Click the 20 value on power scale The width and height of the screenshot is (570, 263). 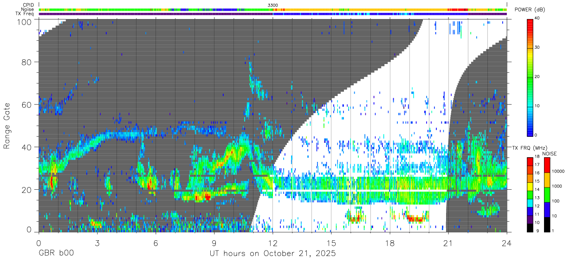click(x=538, y=77)
